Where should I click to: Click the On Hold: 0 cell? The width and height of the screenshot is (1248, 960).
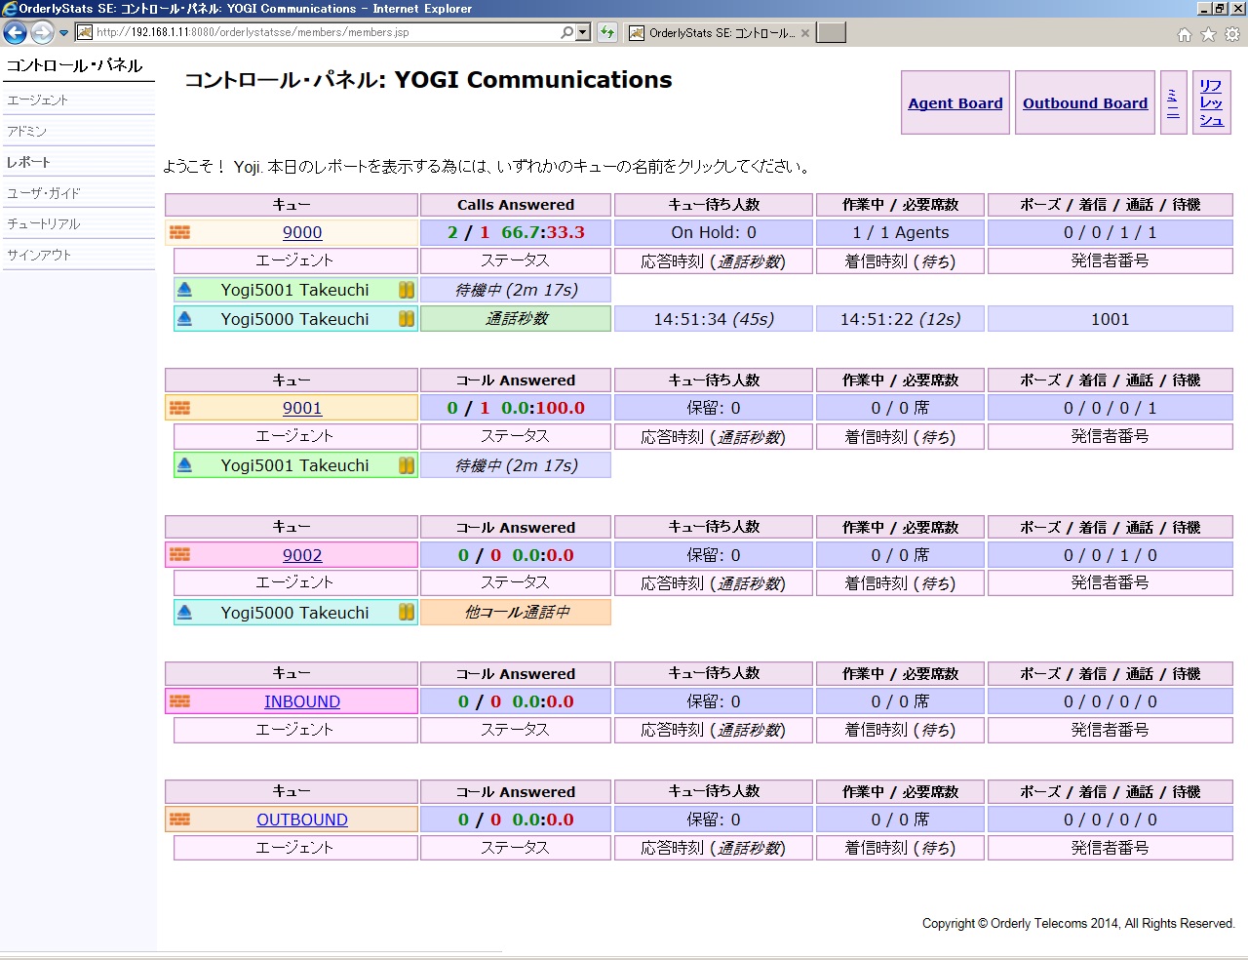[714, 232]
